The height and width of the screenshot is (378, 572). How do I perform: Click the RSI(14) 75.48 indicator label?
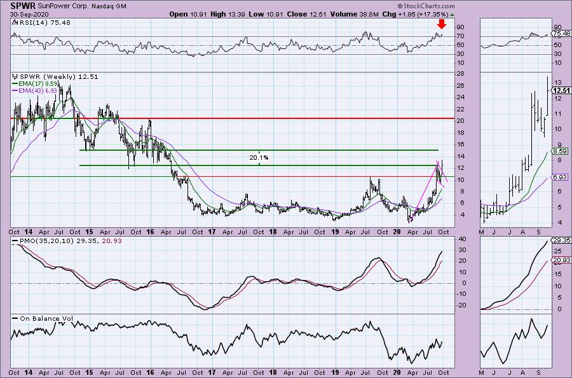pos(44,23)
